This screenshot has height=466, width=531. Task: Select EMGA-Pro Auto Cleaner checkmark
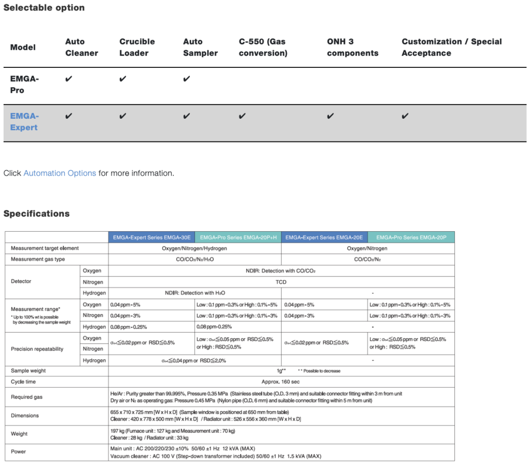point(69,79)
